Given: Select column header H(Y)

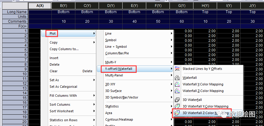Looking at the screenshot, I should click(x=205, y=6).
